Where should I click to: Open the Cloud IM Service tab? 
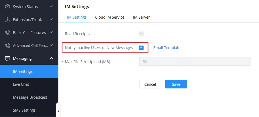[110, 17]
